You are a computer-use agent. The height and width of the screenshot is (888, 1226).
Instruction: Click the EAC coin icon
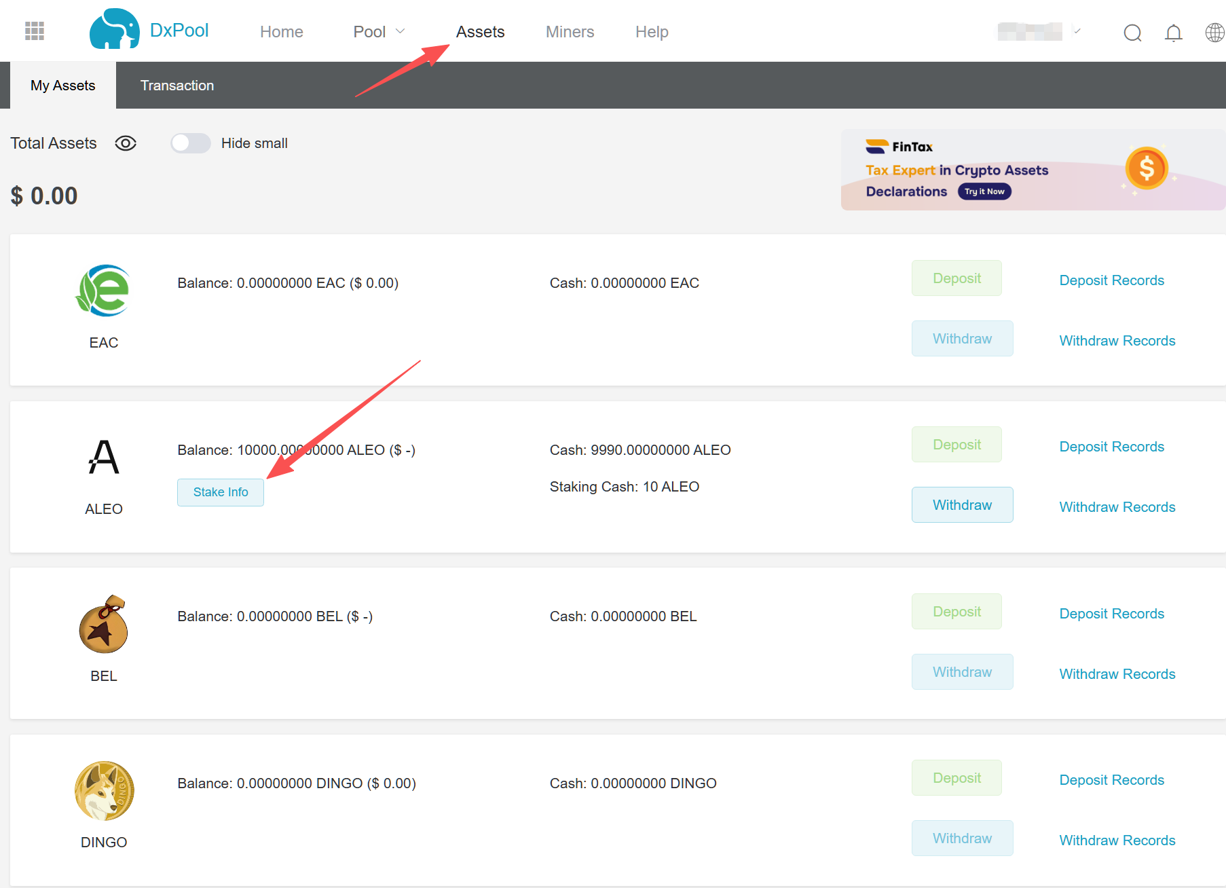tap(104, 291)
